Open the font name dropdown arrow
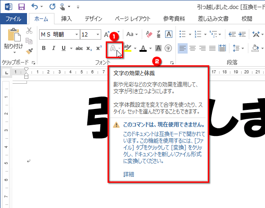Viewport: 265px width, 208px height. click(77, 35)
